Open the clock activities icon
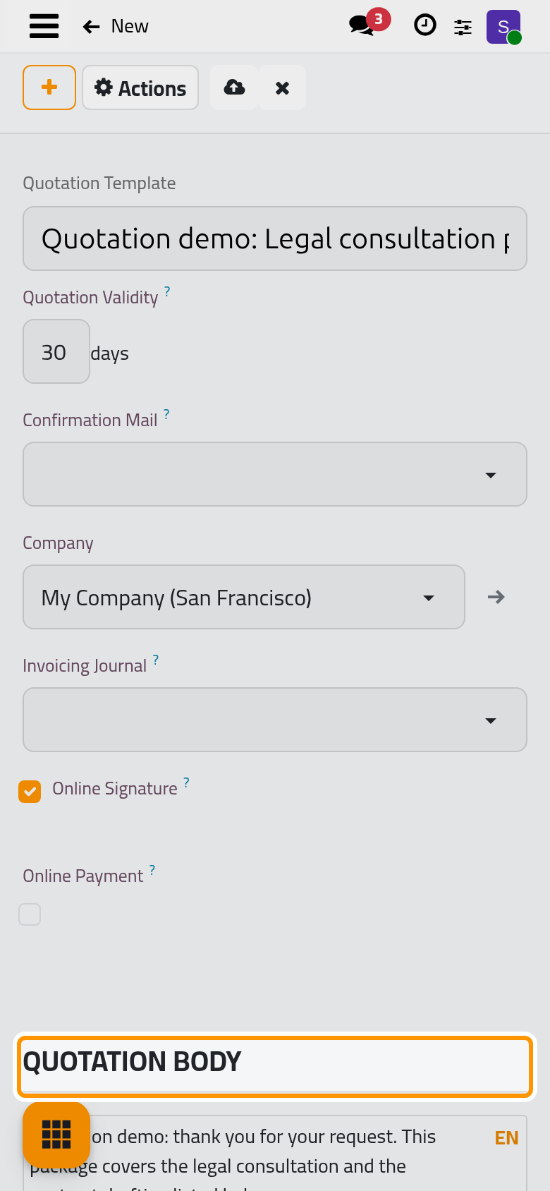Image resolution: width=550 pixels, height=1191 pixels. point(424,25)
